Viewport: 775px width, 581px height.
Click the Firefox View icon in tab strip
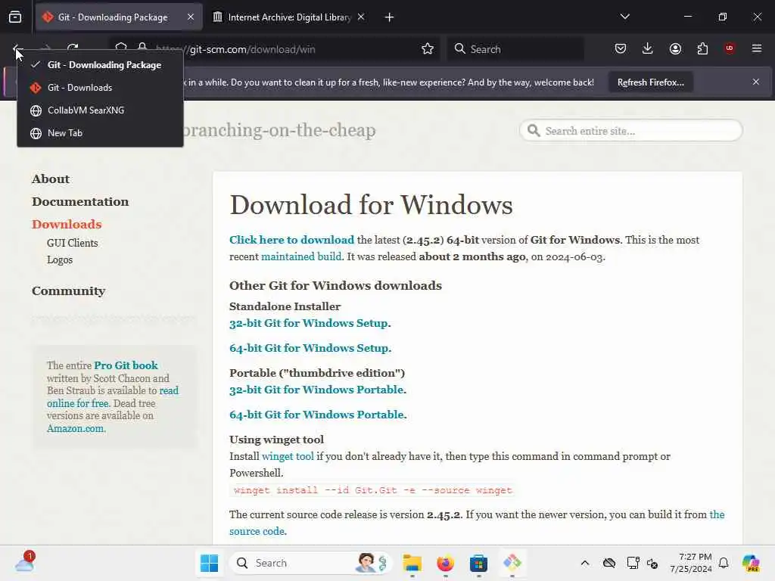(x=15, y=17)
